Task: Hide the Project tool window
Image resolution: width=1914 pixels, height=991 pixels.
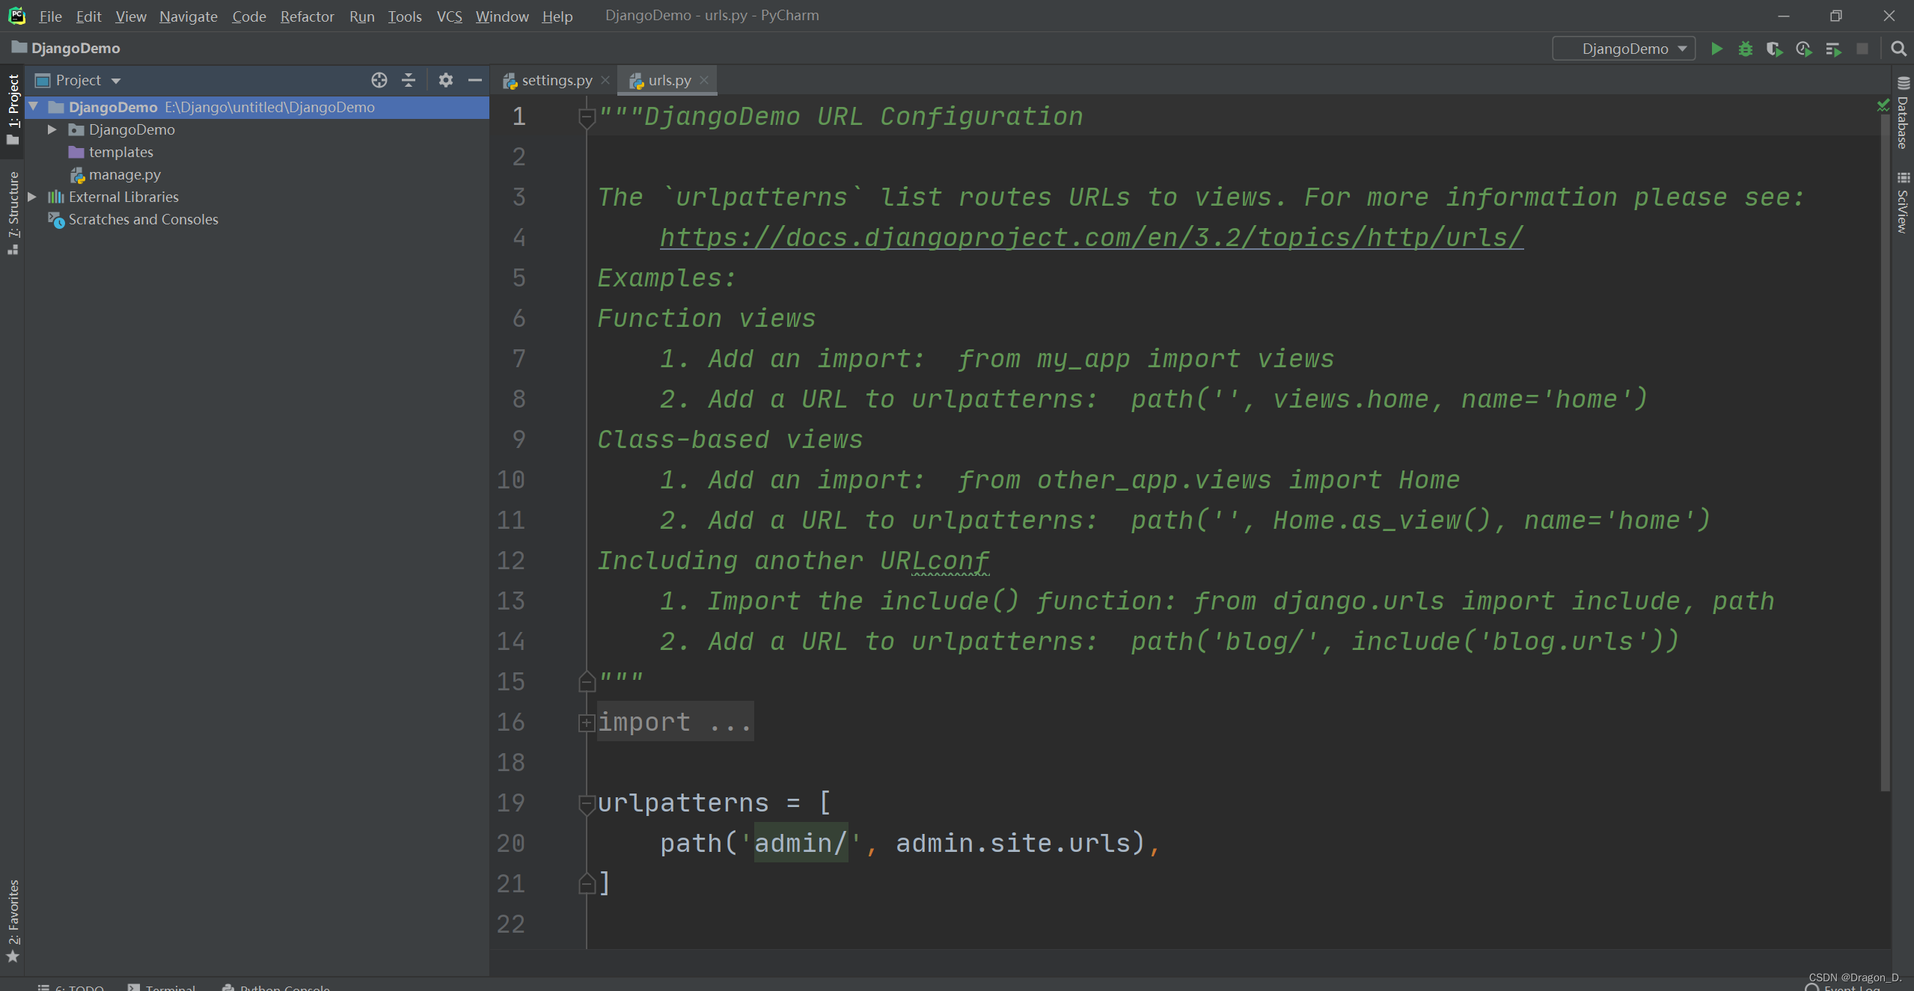Action: tap(474, 80)
